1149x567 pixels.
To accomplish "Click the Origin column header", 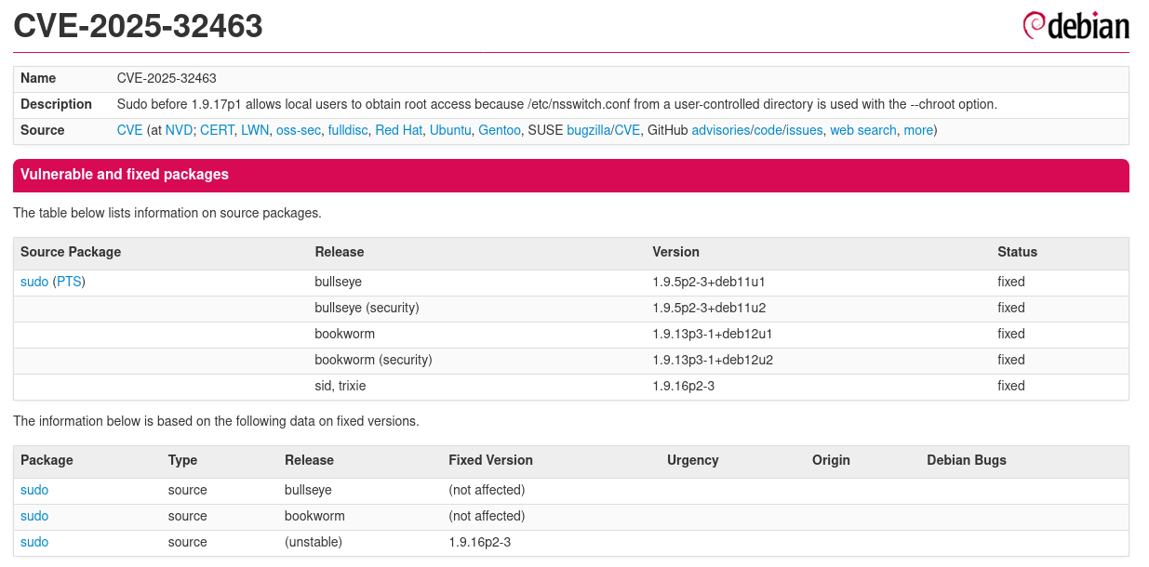I will (831, 460).
